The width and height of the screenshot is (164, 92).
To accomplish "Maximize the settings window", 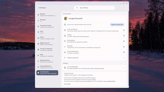I will (x=124, y=3).
